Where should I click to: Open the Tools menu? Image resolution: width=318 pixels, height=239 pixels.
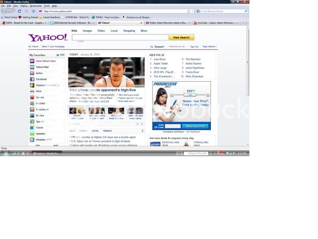click(47, 6)
